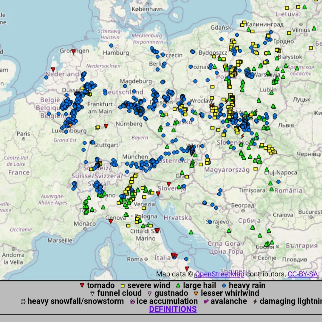Select the orange whirlwind marker near Luxembourg
The height and width of the screenshot is (322, 322).
pos(70,126)
